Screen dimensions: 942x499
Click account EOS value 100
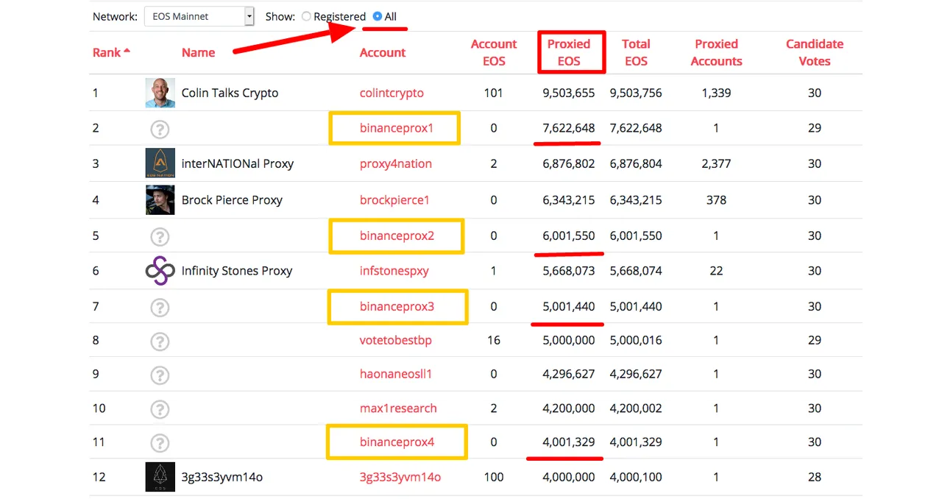click(x=494, y=477)
